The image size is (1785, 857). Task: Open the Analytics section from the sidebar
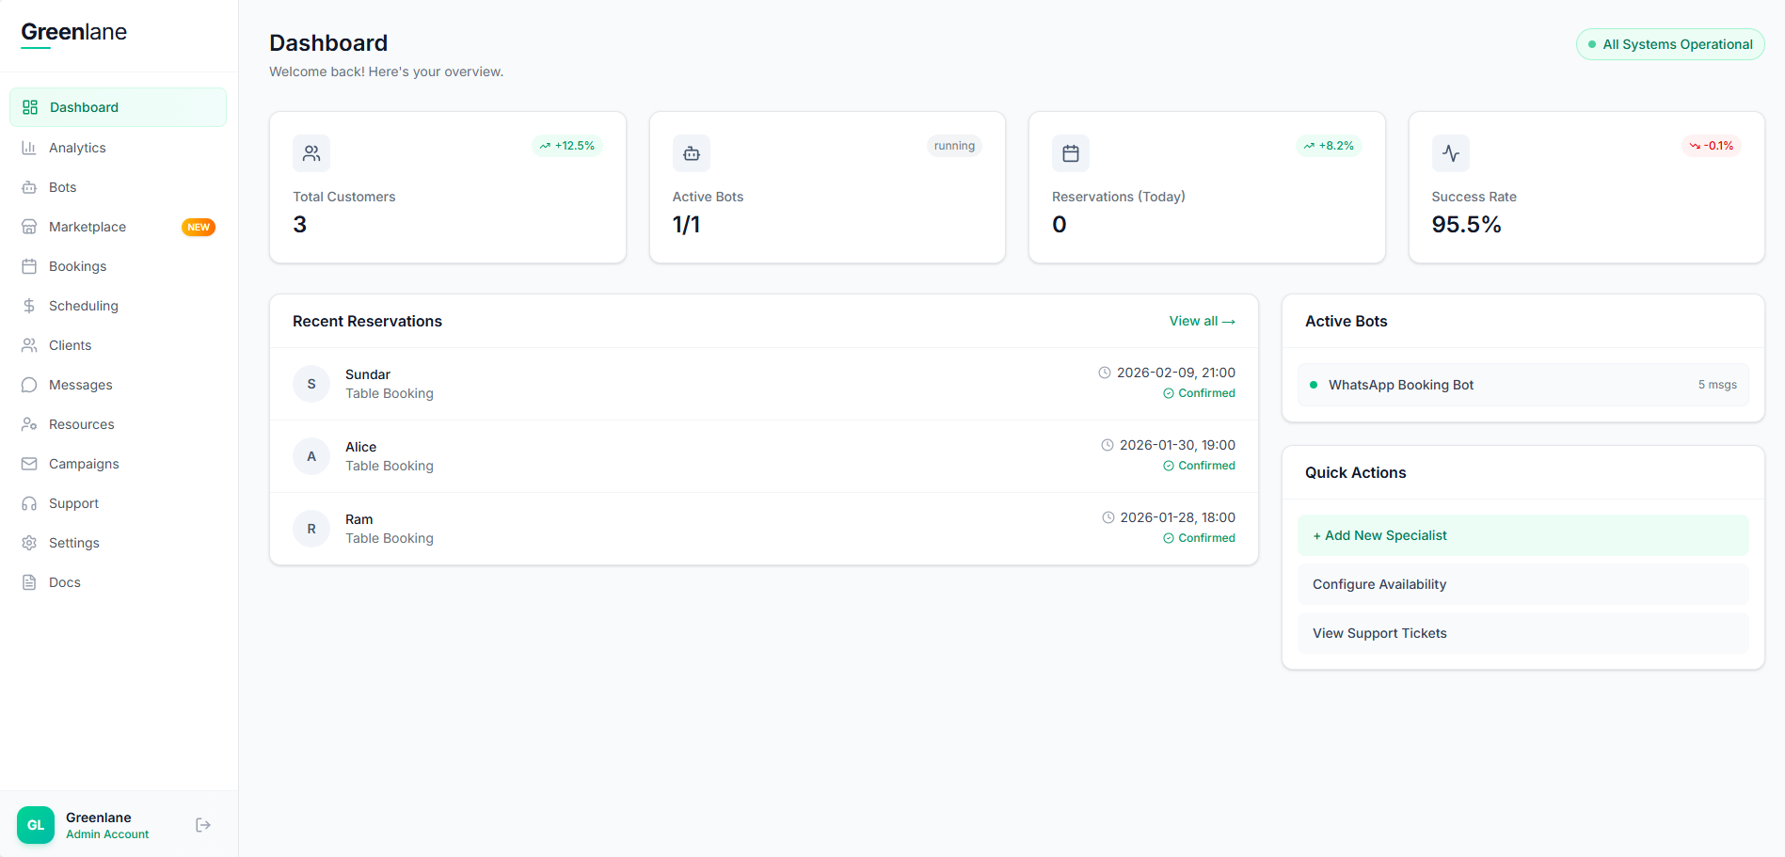pyautogui.click(x=77, y=147)
